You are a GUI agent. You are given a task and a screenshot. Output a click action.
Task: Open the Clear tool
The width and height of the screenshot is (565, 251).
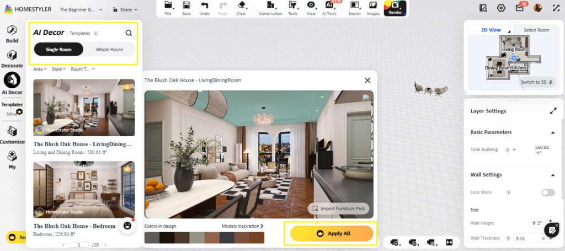click(241, 8)
